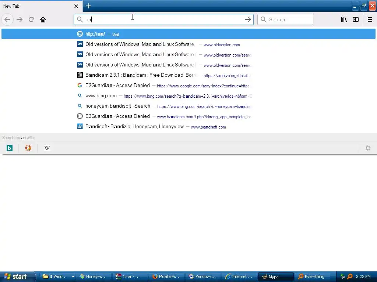This screenshot has width=377, height=282.
Task: Expand the taskbar folder group dropdown arrow
Action: point(73,276)
